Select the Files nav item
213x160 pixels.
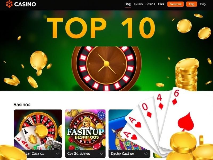coord(161,4)
